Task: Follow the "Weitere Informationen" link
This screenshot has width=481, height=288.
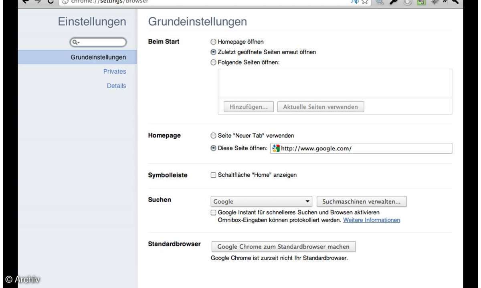Action: coord(372,220)
